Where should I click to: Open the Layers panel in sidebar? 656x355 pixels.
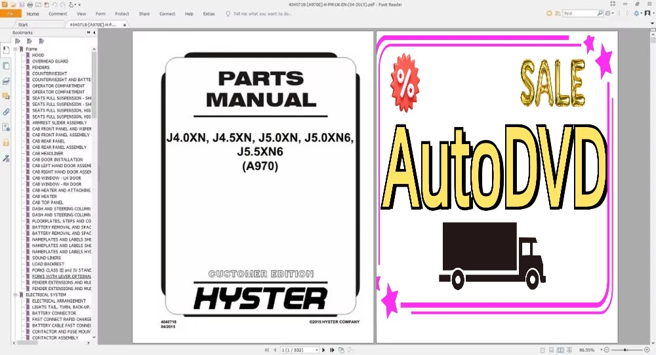click(x=6, y=81)
